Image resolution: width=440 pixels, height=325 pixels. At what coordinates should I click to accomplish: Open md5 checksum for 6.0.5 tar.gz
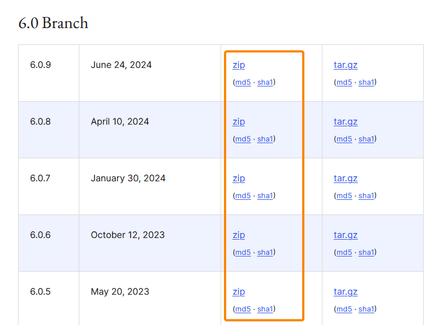click(344, 309)
